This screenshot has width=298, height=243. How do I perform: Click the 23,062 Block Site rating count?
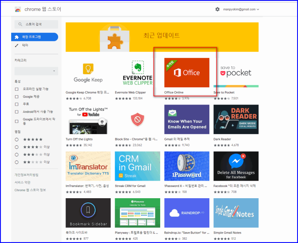137,145
